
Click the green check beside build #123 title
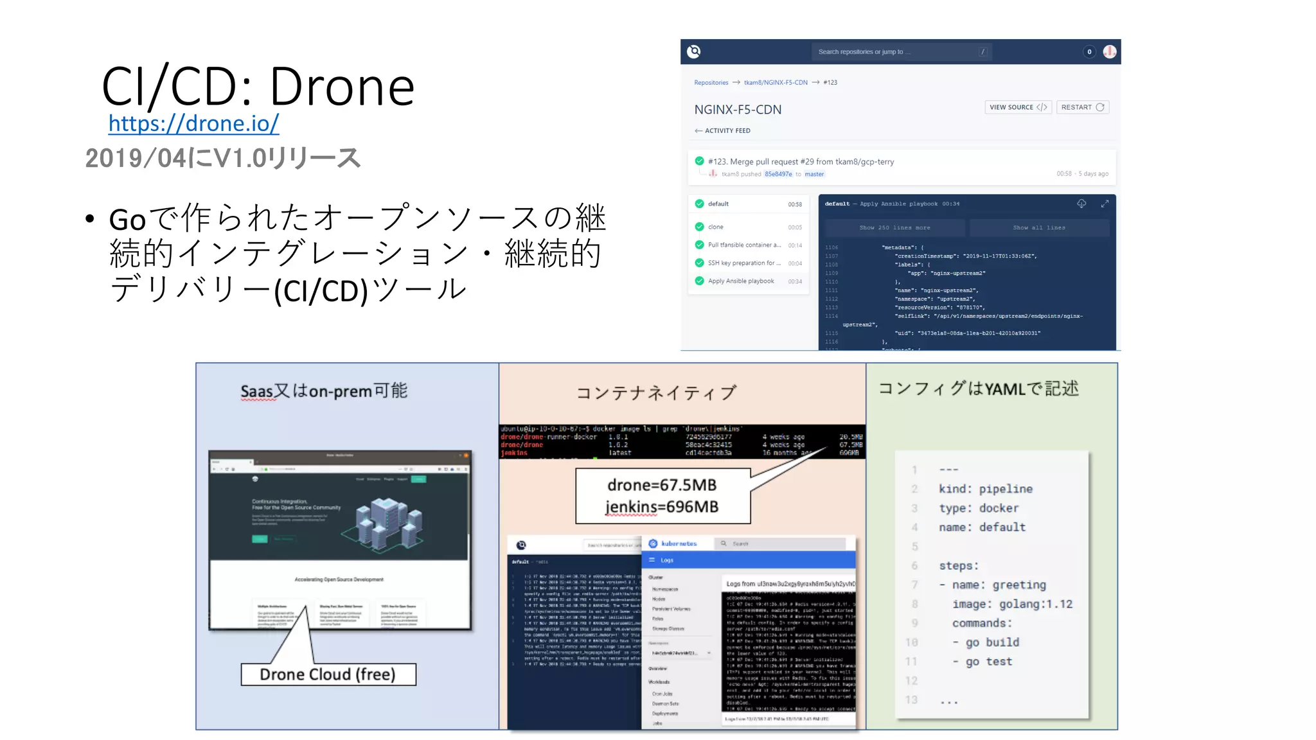[x=699, y=161]
